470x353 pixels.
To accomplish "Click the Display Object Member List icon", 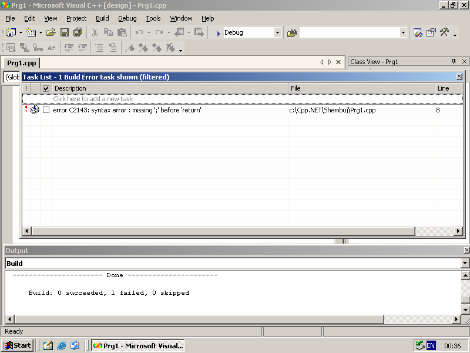I will pos(11,48).
